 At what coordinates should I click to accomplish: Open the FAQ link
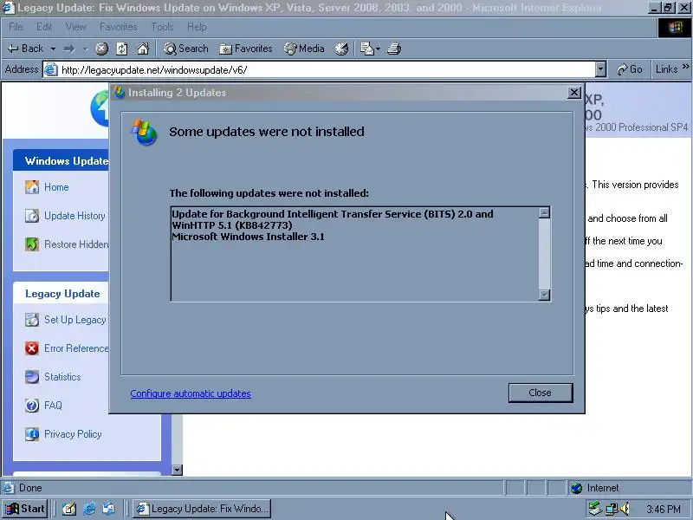53,406
